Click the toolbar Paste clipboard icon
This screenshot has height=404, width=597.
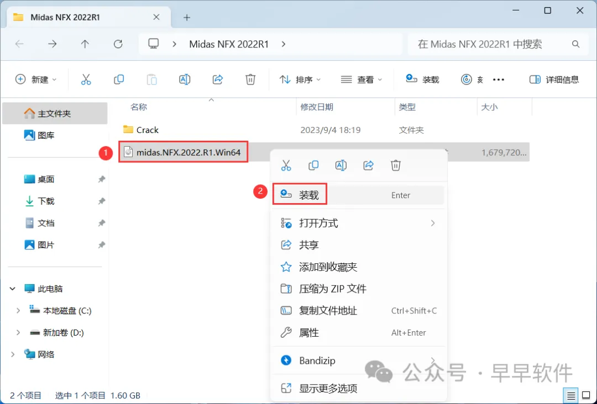151,79
